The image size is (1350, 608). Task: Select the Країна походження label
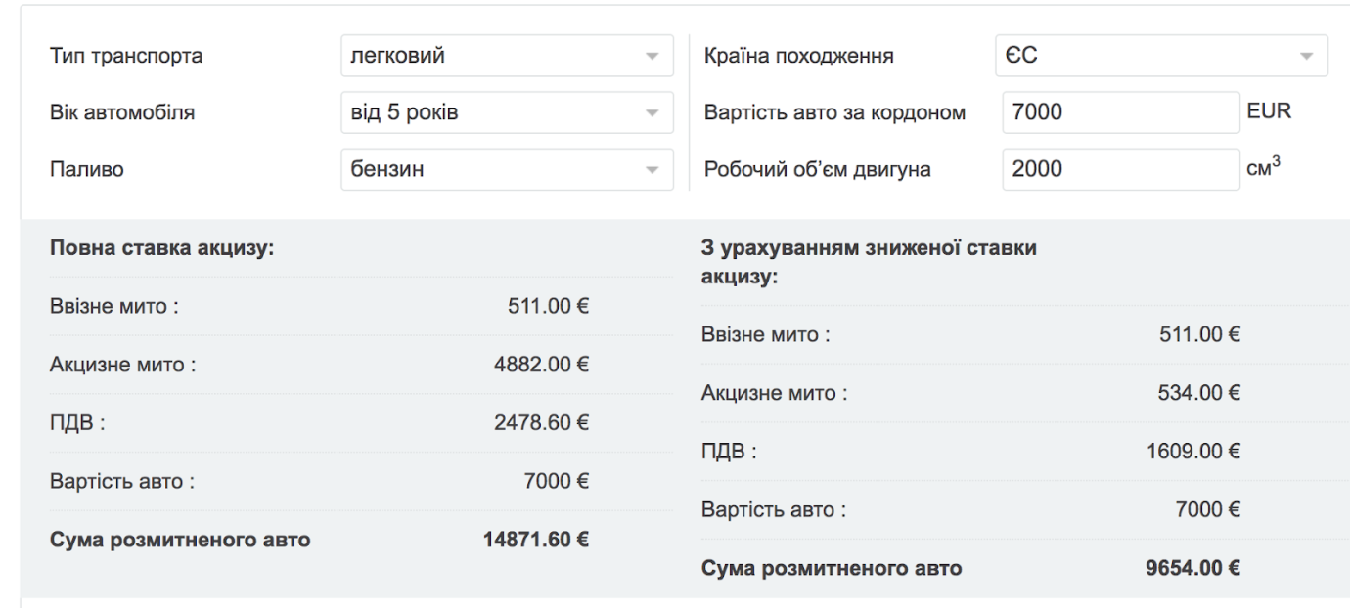[798, 56]
